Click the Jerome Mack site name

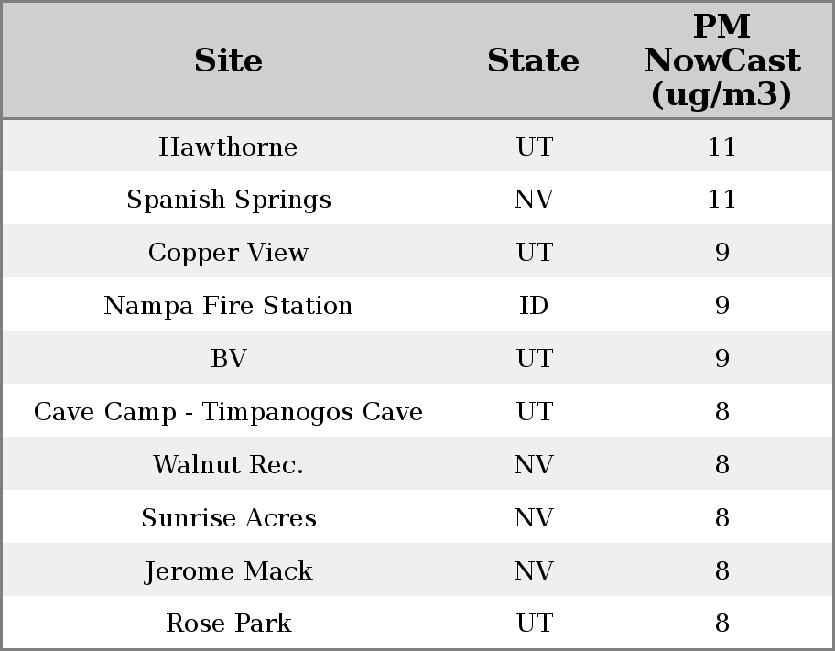[x=228, y=571]
